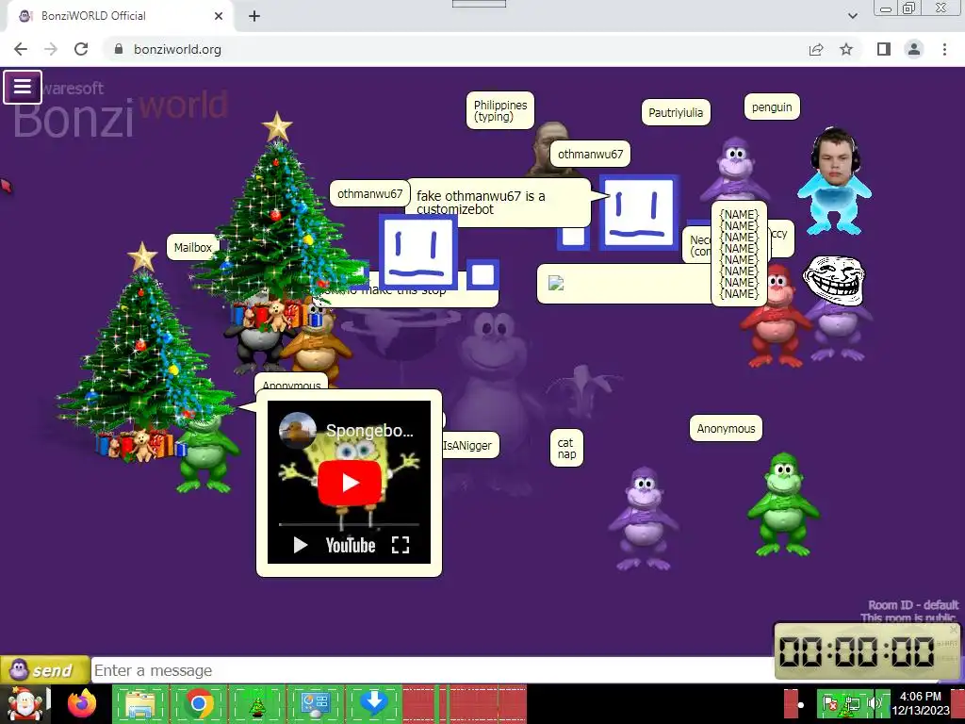
Task: Click the channel avatar in the YouTube embed
Action: pyautogui.click(x=297, y=430)
